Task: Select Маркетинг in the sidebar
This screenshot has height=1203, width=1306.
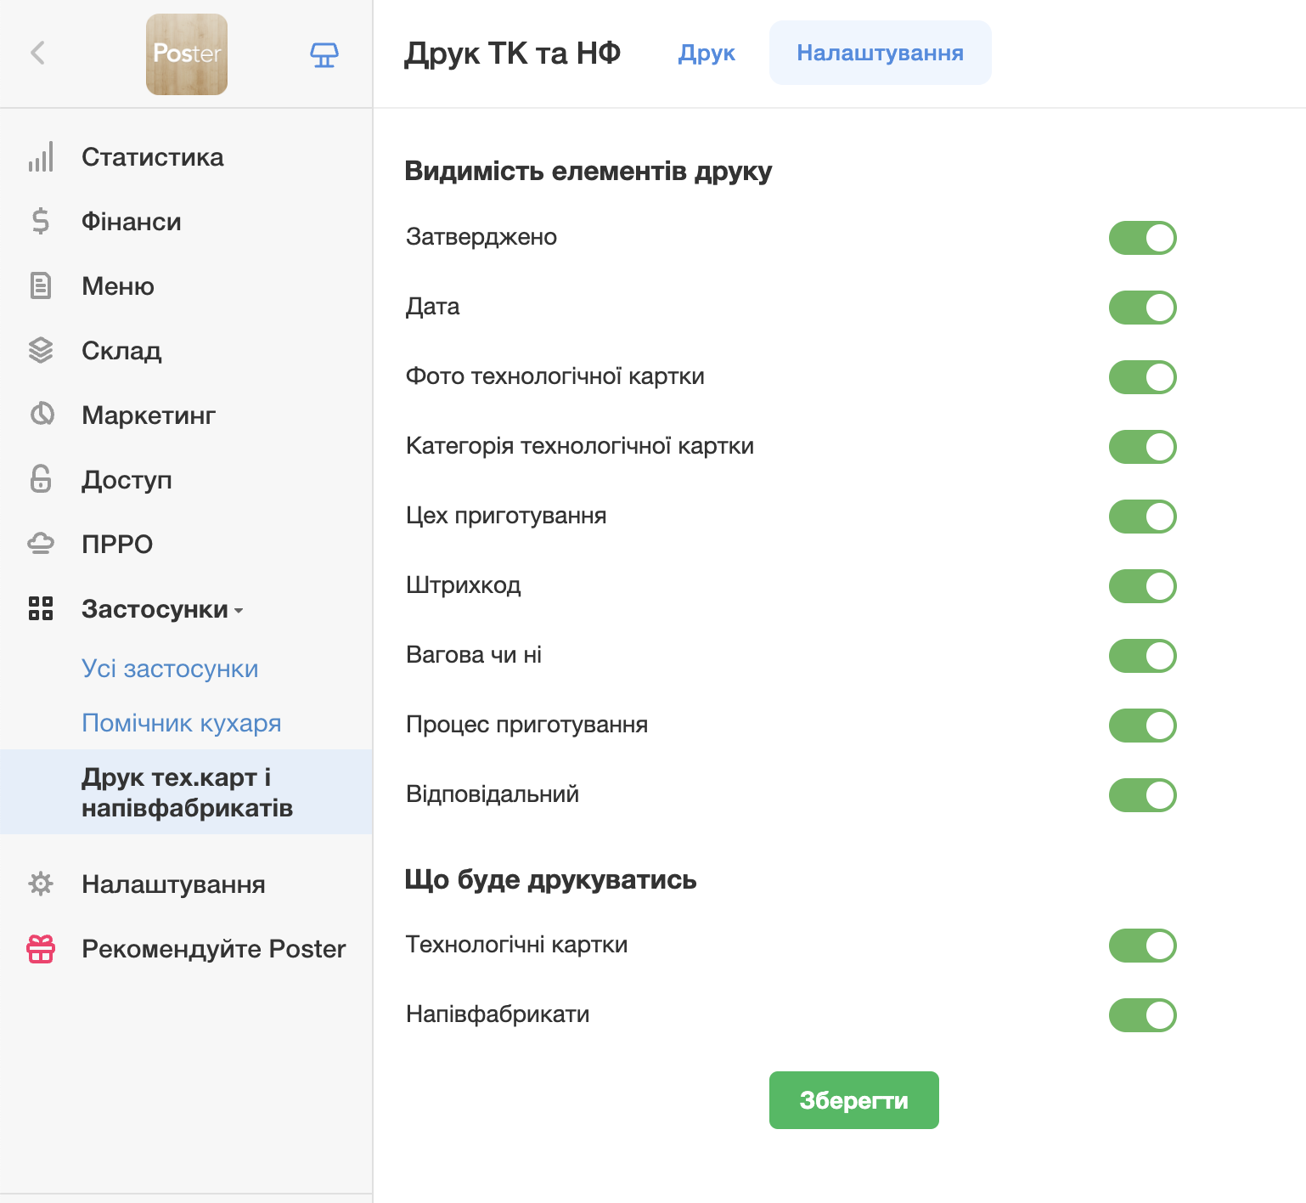Action: (149, 415)
